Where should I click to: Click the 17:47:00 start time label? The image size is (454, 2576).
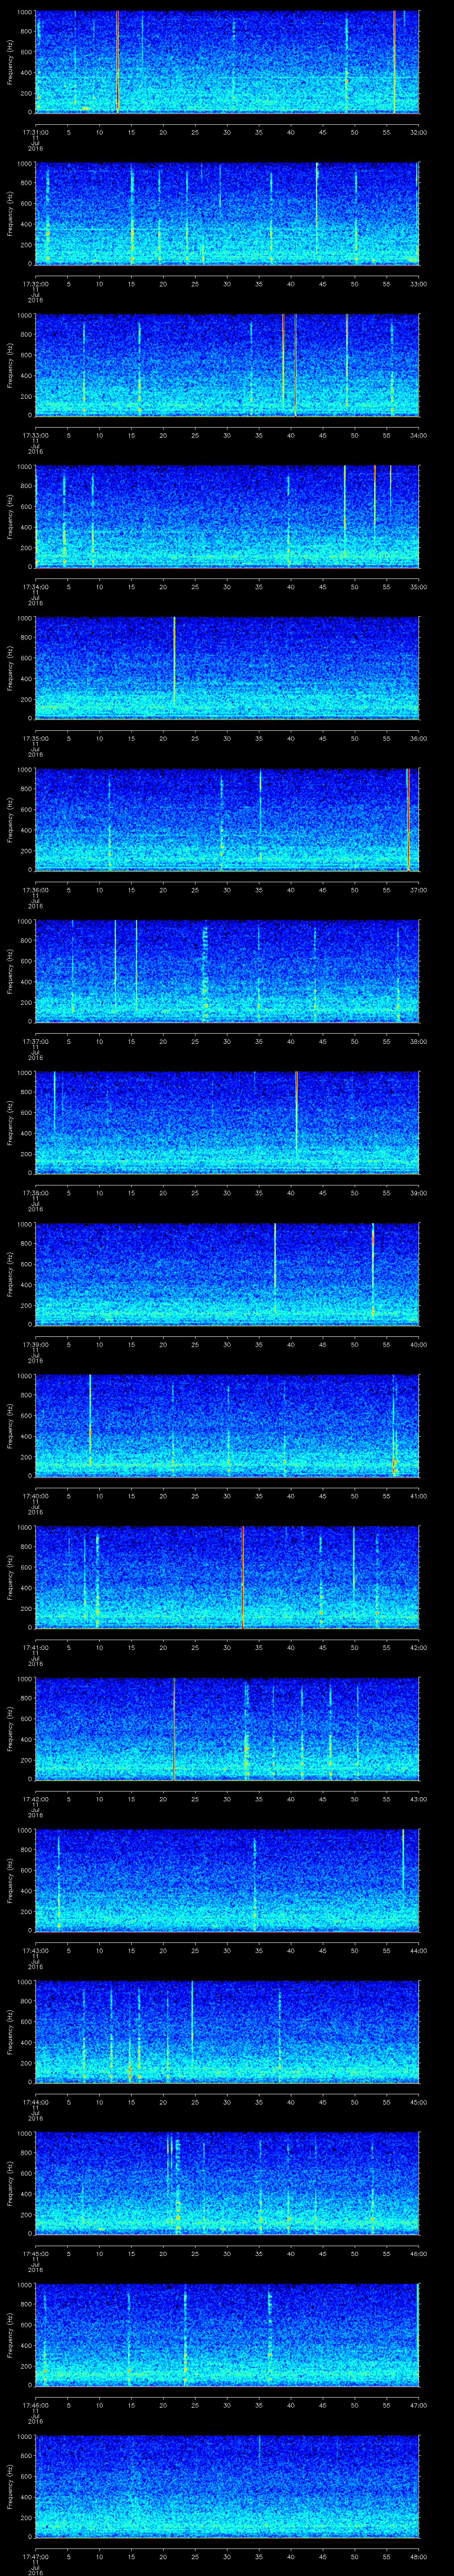[x=35, y=2557]
